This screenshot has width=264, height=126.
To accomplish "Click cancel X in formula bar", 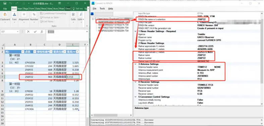I will pyautogui.click(x=29, y=31).
